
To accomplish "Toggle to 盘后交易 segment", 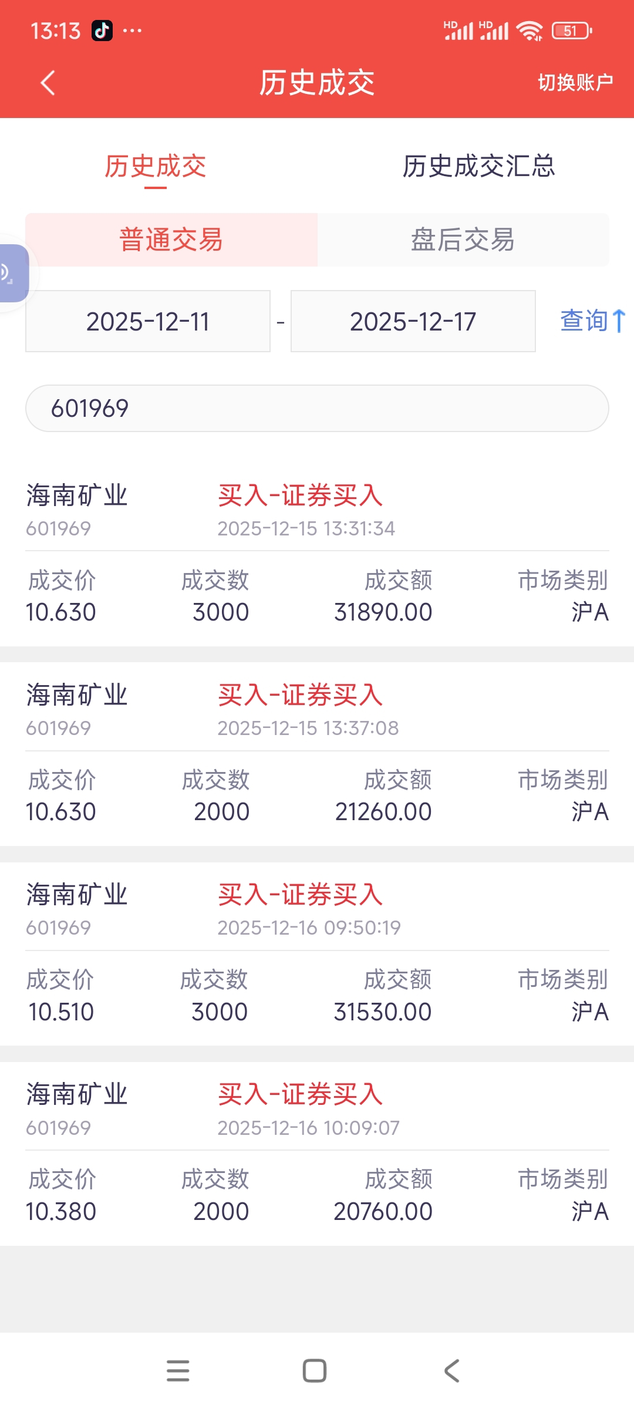I will [x=463, y=240].
